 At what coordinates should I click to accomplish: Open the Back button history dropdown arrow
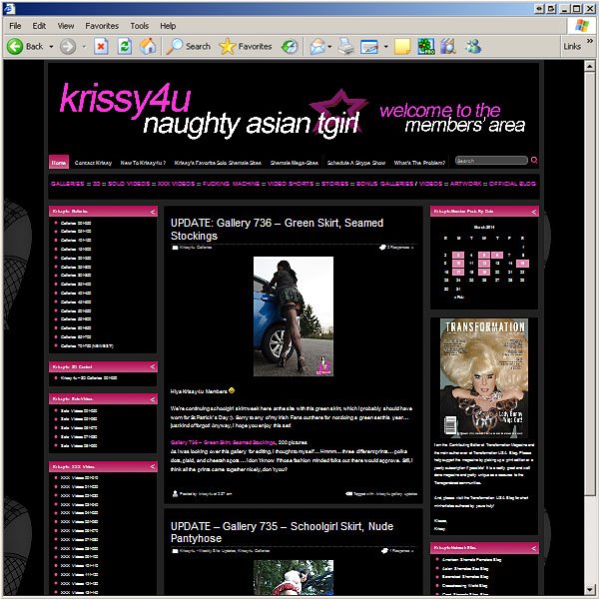pyautogui.click(x=51, y=46)
